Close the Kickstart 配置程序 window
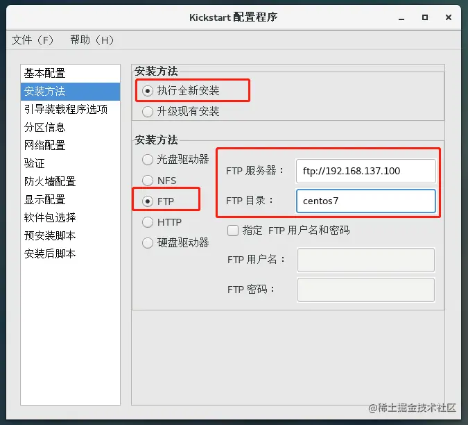The image size is (468, 425). 449,17
